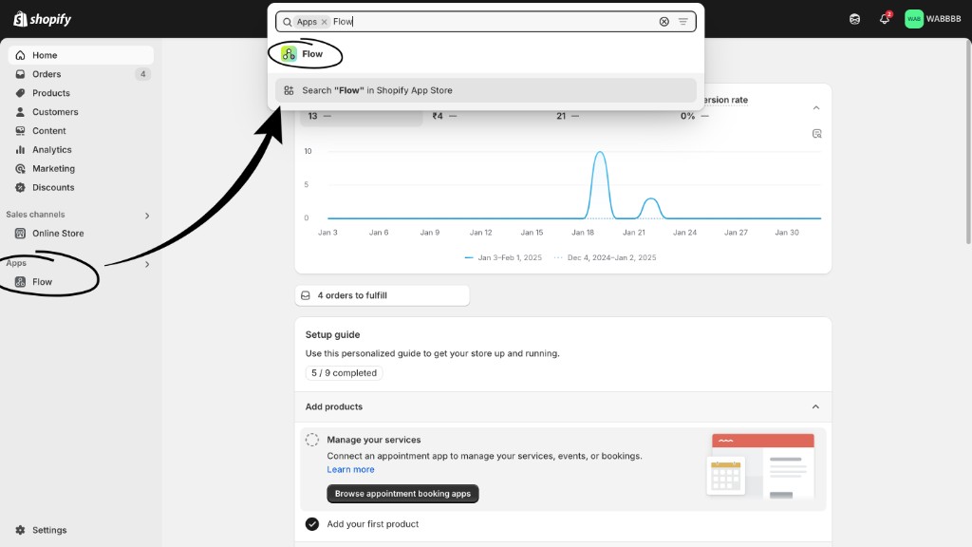Open search filter options icon

(683, 22)
